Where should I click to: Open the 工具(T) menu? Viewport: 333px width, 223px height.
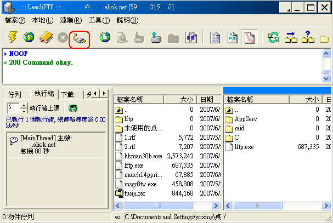(x=99, y=20)
